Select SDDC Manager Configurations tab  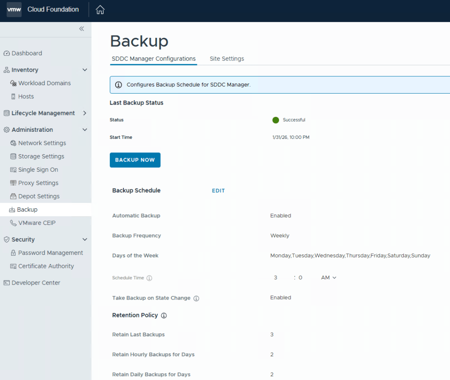pyautogui.click(x=153, y=58)
